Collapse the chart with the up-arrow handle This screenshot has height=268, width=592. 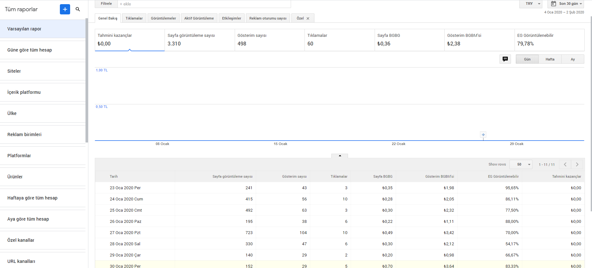[340, 156]
